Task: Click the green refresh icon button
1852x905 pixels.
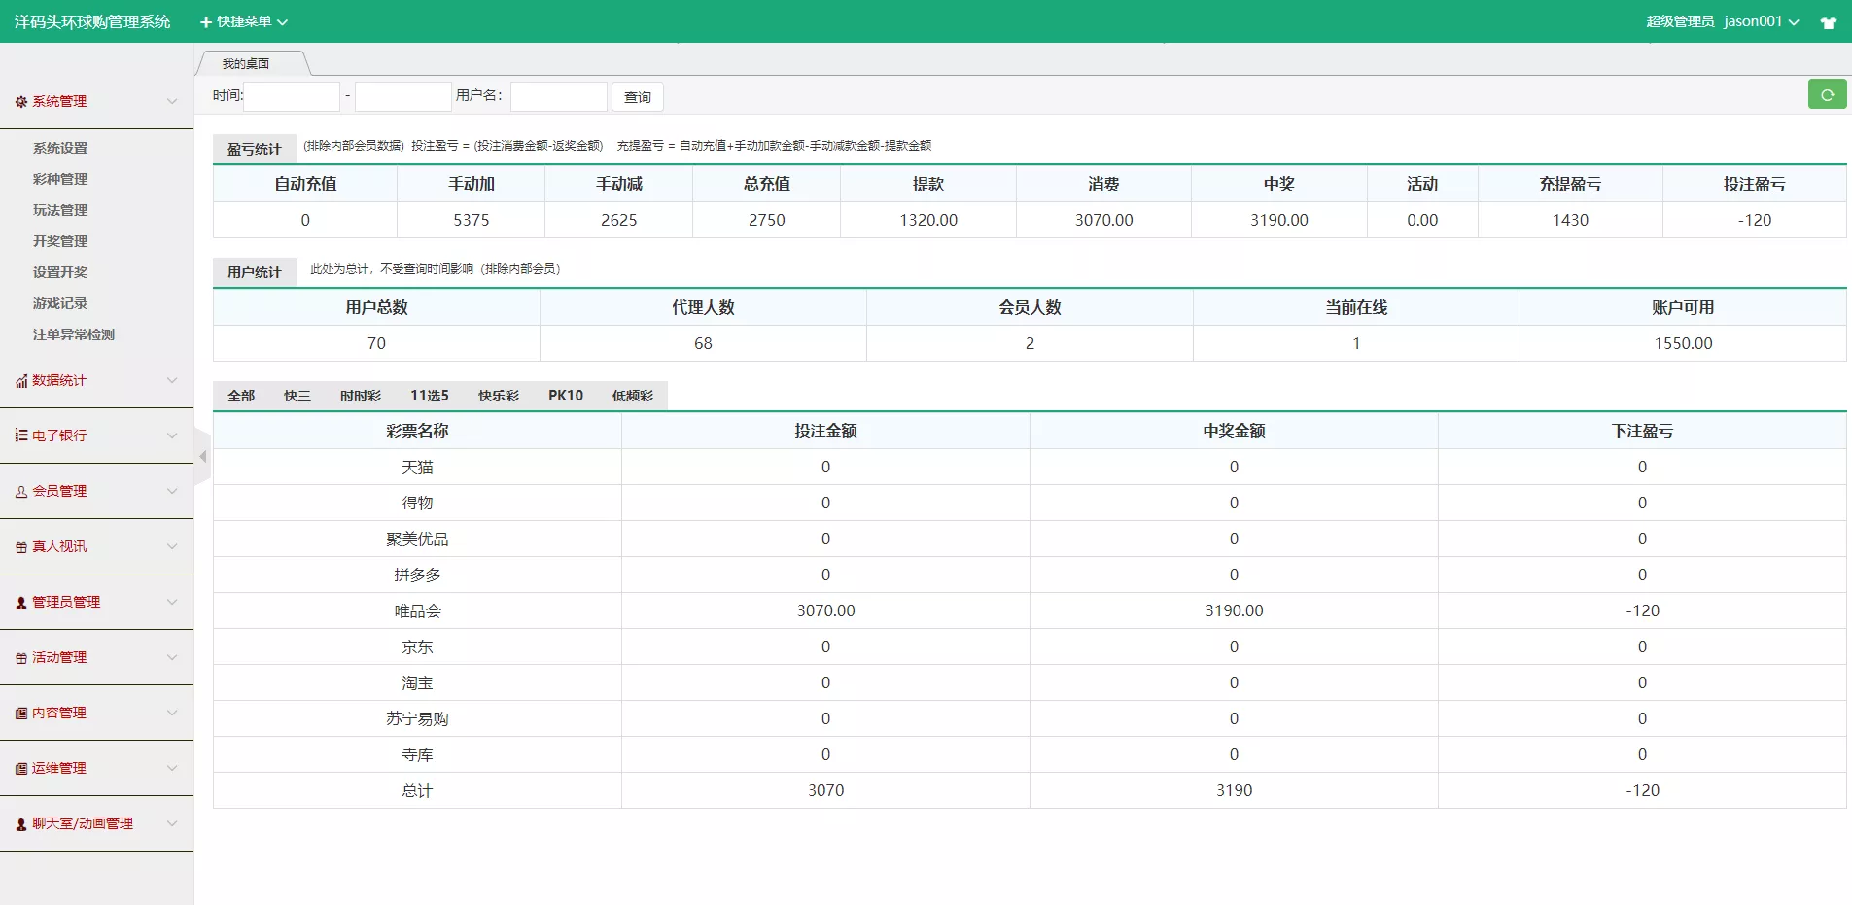Action: point(1827,94)
